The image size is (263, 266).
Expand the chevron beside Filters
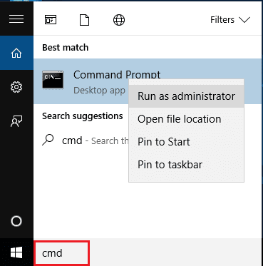(244, 20)
